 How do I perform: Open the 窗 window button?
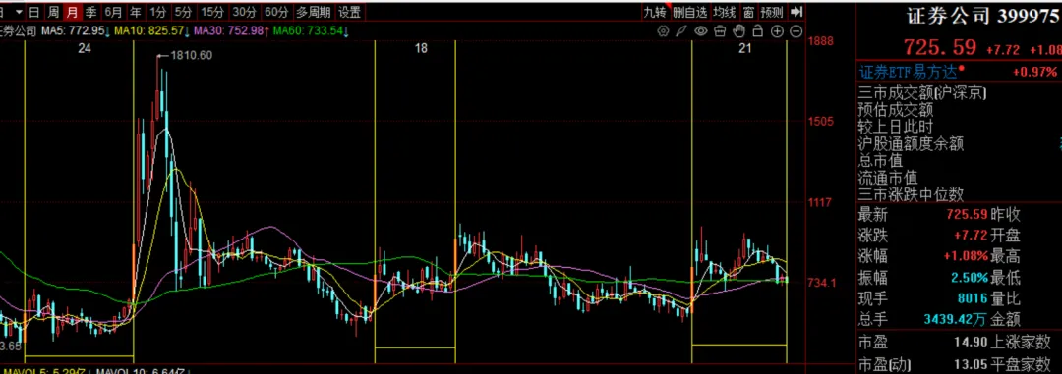pos(748,12)
